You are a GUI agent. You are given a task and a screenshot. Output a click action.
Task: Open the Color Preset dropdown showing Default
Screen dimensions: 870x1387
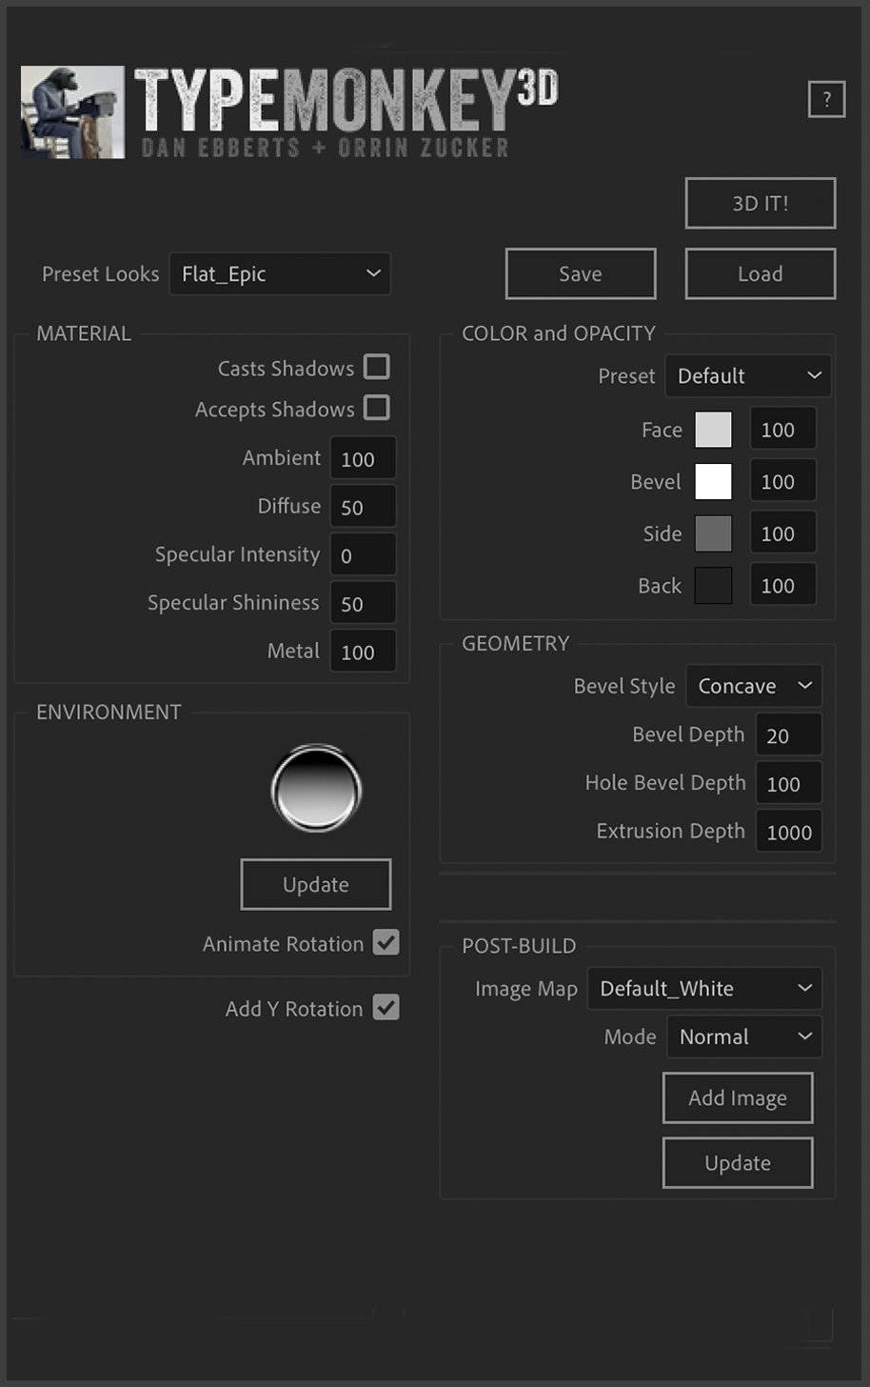click(x=747, y=375)
